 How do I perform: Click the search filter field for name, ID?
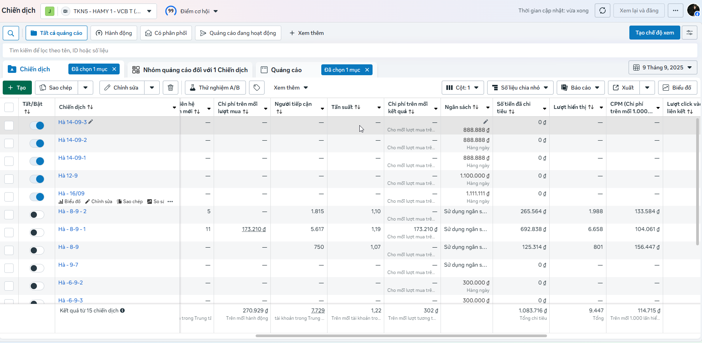coord(350,50)
